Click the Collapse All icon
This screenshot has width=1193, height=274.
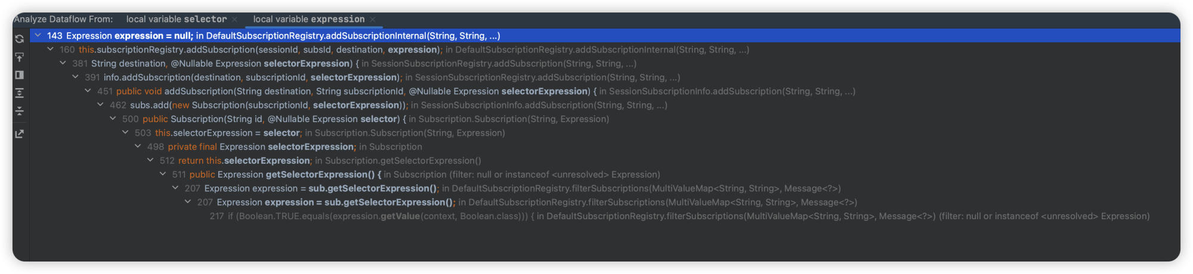[x=19, y=111]
